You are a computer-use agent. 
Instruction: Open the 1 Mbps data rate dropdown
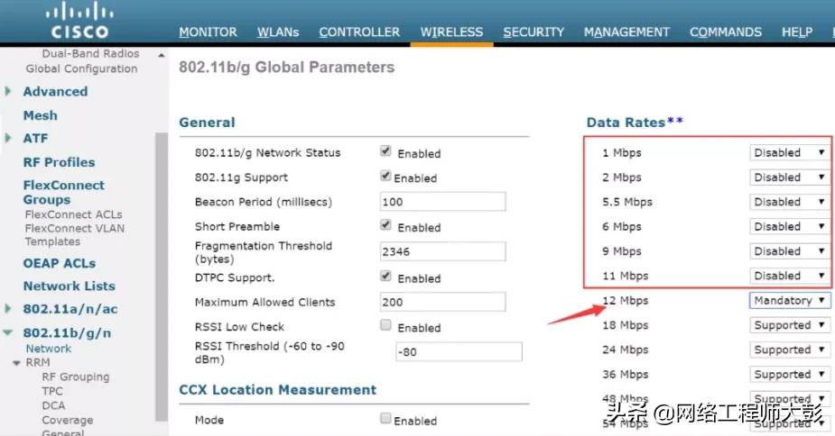790,152
